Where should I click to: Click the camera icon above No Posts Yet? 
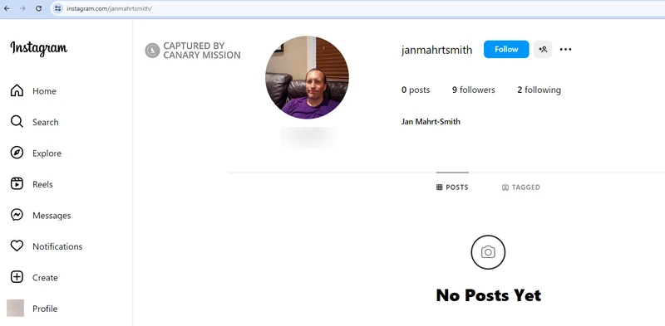(488, 252)
